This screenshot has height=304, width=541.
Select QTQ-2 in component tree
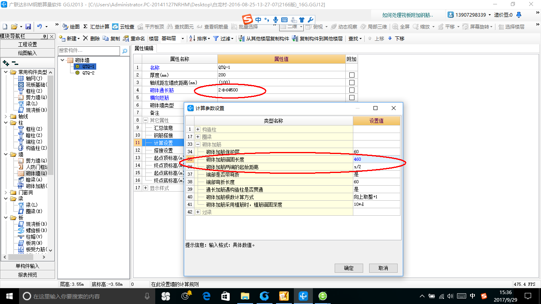coord(88,73)
